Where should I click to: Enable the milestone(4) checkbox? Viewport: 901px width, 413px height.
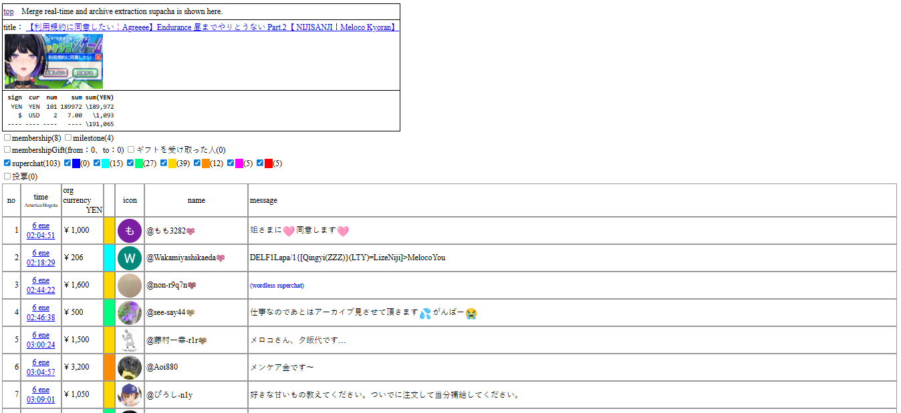coord(68,137)
